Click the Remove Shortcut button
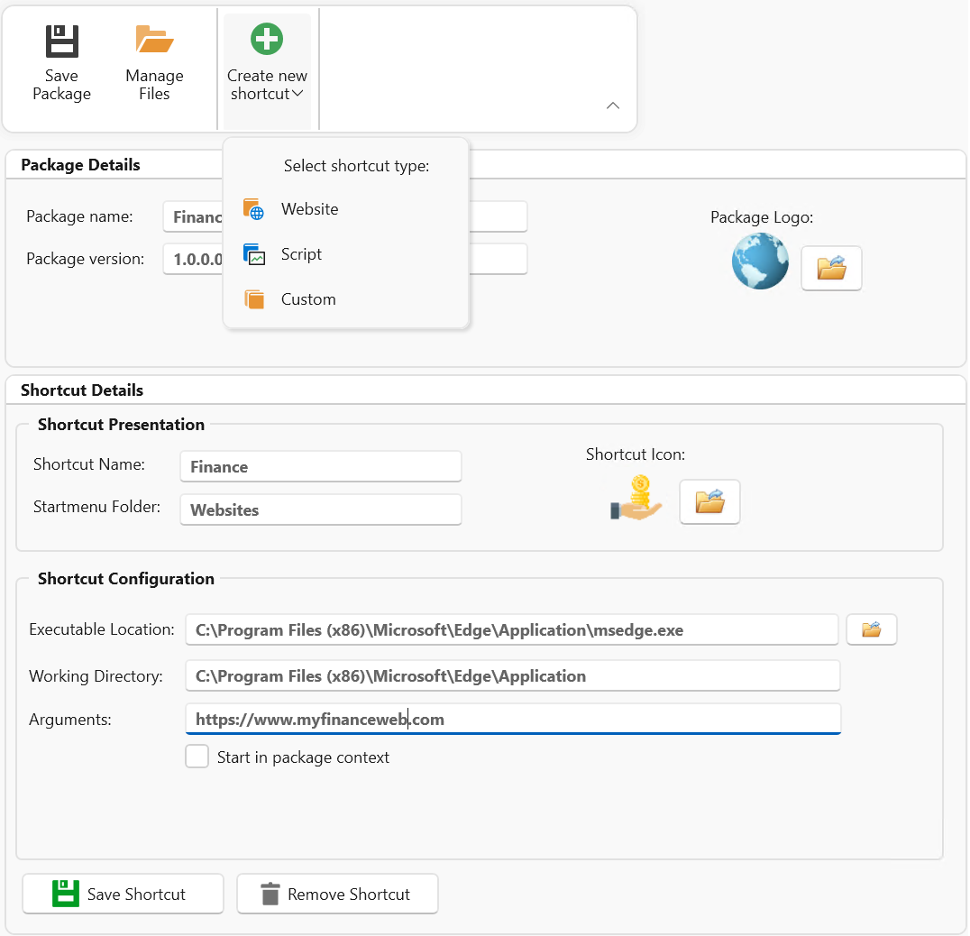The width and height of the screenshot is (970, 936). click(337, 894)
